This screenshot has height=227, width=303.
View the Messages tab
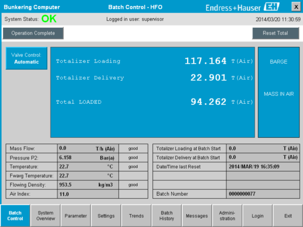pyautogui.click(x=197, y=216)
